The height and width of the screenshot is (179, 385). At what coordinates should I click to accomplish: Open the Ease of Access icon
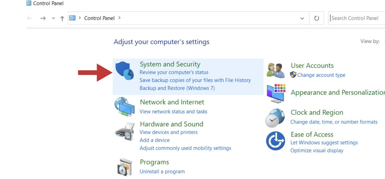pos(276,141)
